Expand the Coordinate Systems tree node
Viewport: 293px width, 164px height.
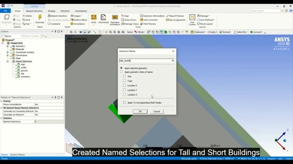(x=7, y=52)
